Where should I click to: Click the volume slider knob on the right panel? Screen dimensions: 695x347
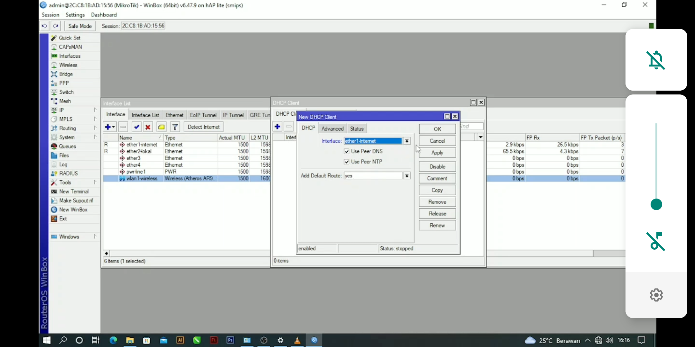click(x=656, y=204)
